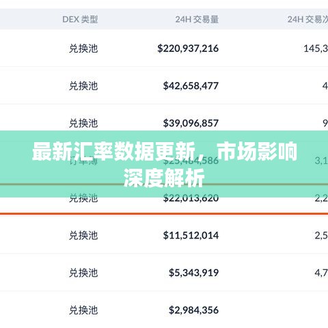The height and width of the screenshot is (328, 328).
Task: Click 兑换池 in the $220,937,216 row
Action: [x=83, y=49]
